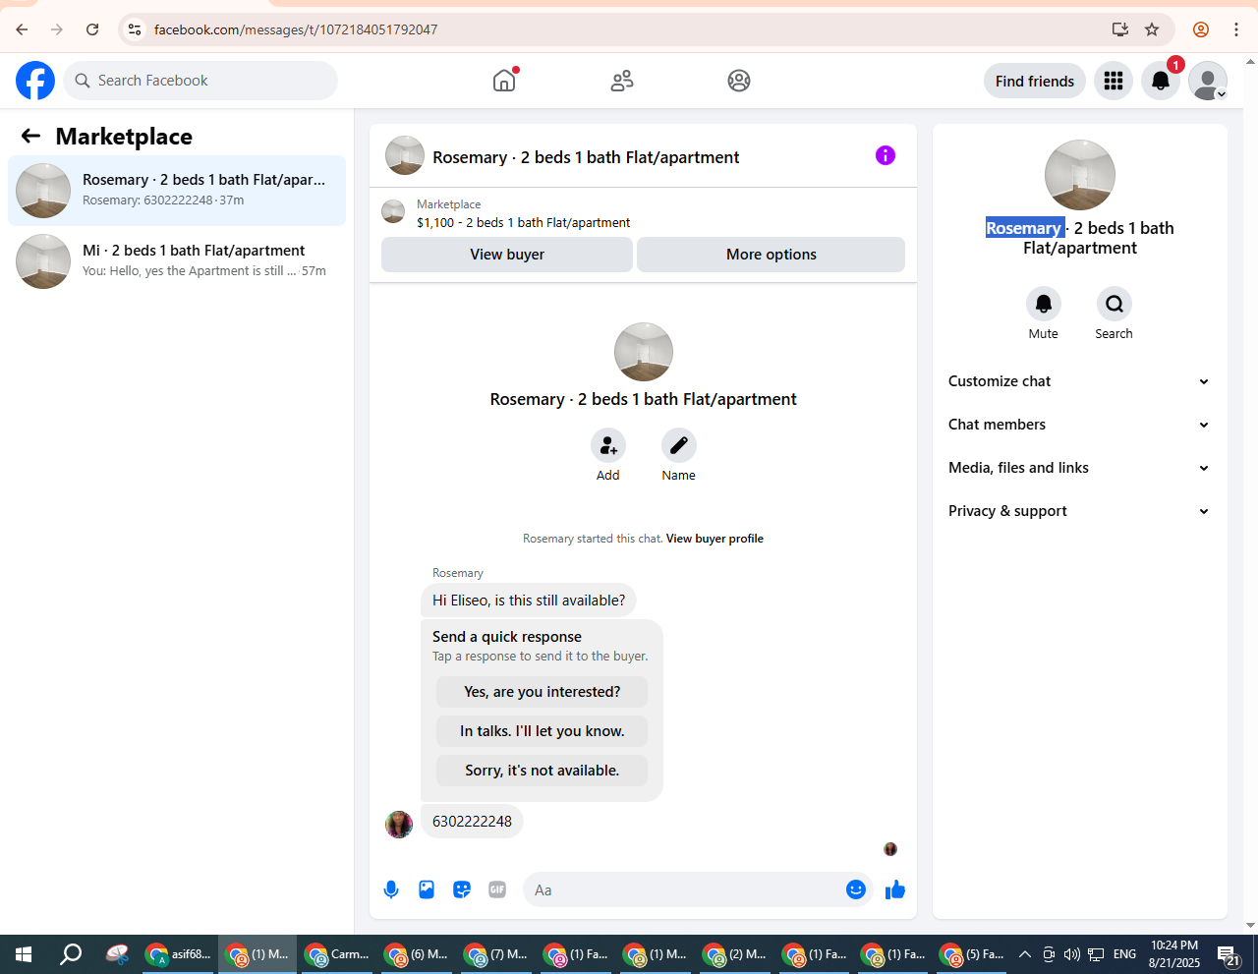Viewport: 1258px width, 974px height.
Task: Mute the conversation with the bell icon
Action: [1044, 304]
